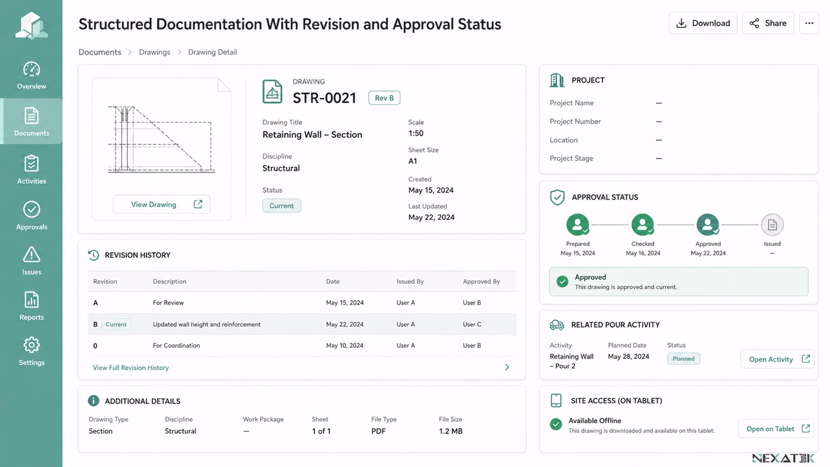This screenshot has width=830, height=467.
Task: Click the Project Name label
Action: tap(572, 103)
